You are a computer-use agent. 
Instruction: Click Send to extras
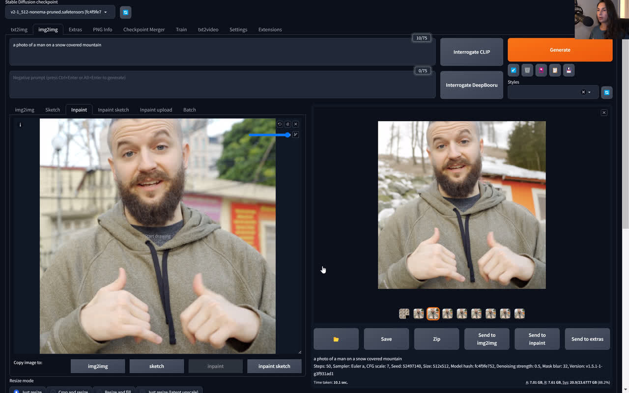pyautogui.click(x=587, y=339)
